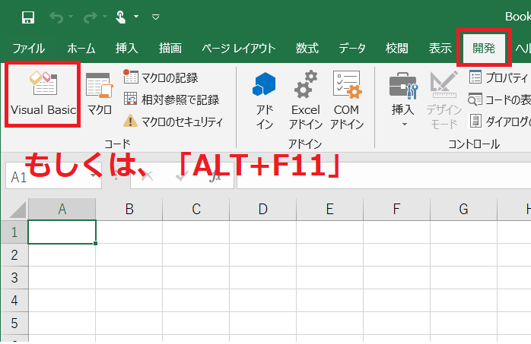531x344 pixels.
Task: Click cell E2
Action: pos(330,255)
